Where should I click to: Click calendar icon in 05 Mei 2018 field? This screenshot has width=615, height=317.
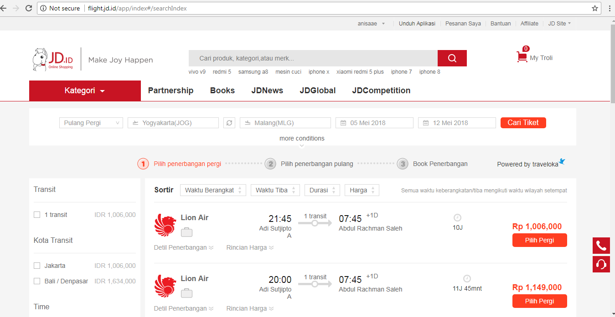(x=343, y=123)
